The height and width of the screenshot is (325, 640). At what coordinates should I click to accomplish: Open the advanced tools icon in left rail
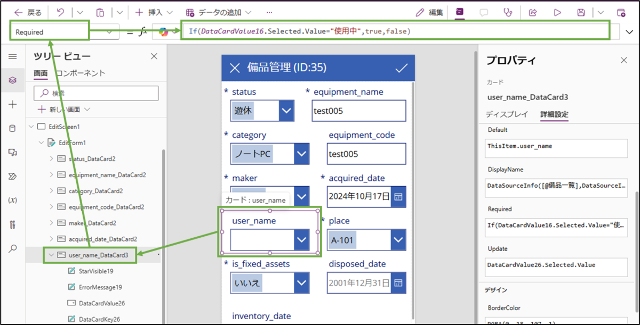[x=13, y=224]
